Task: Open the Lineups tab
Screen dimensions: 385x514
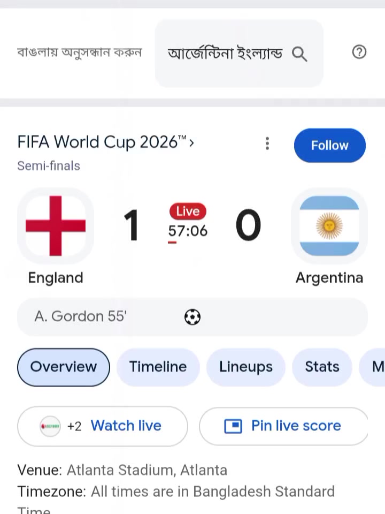Action: (x=246, y=367)
